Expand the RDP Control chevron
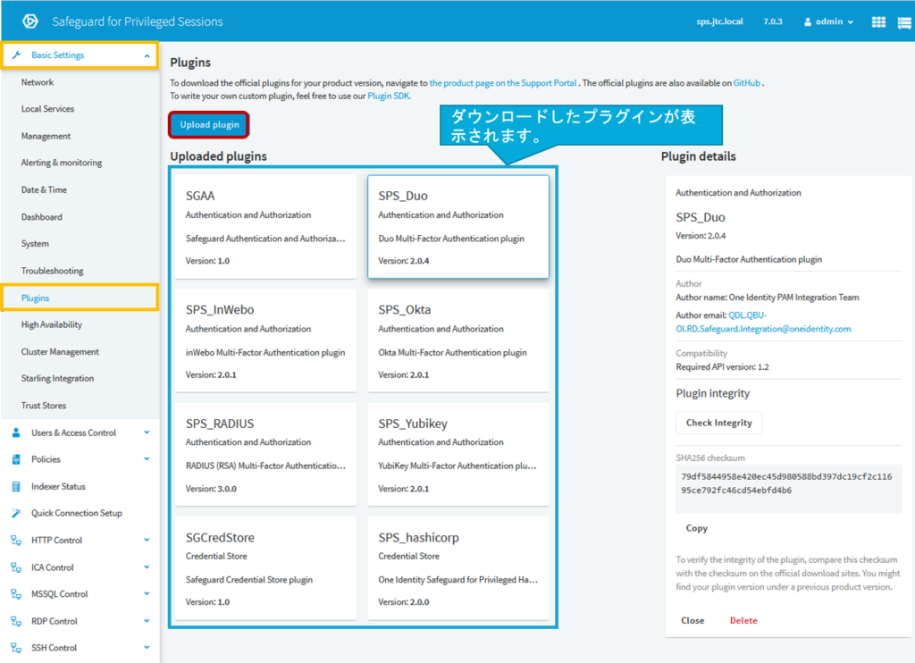Viewport: 915px width, 663px height. (x=147, y=620)
